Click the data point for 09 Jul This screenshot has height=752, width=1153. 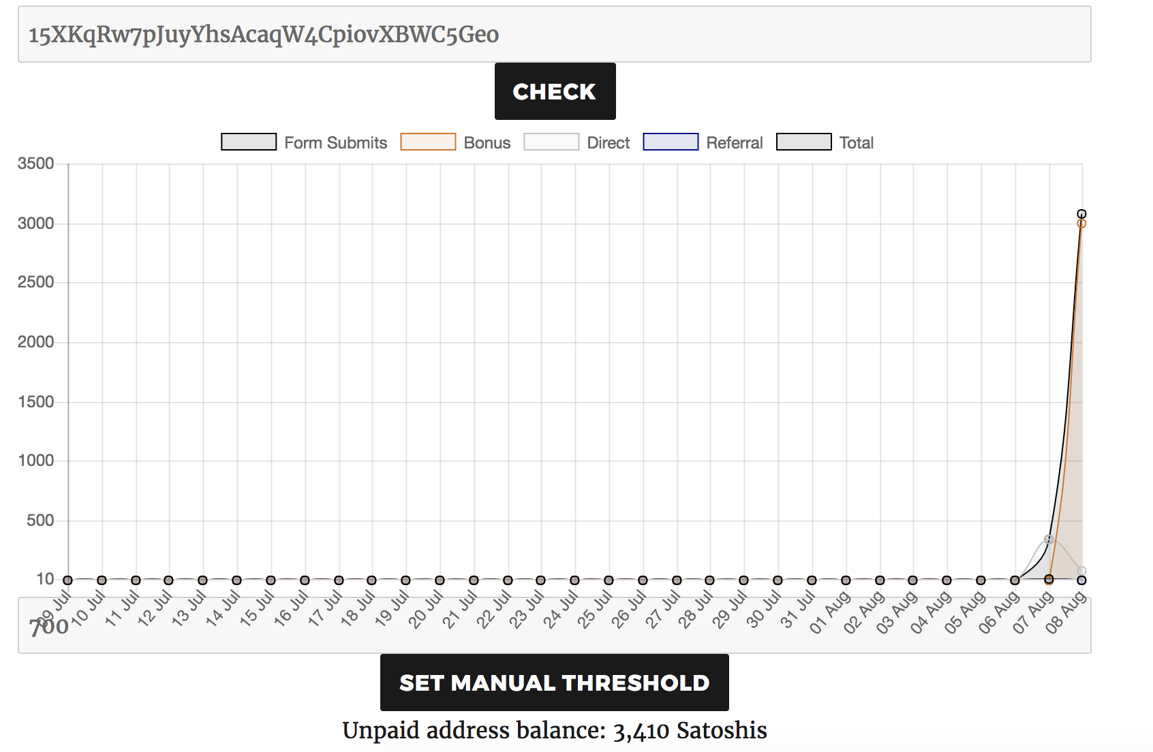point(67,580)
